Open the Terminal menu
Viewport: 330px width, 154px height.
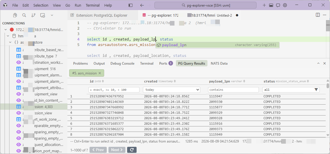(93, 5)
